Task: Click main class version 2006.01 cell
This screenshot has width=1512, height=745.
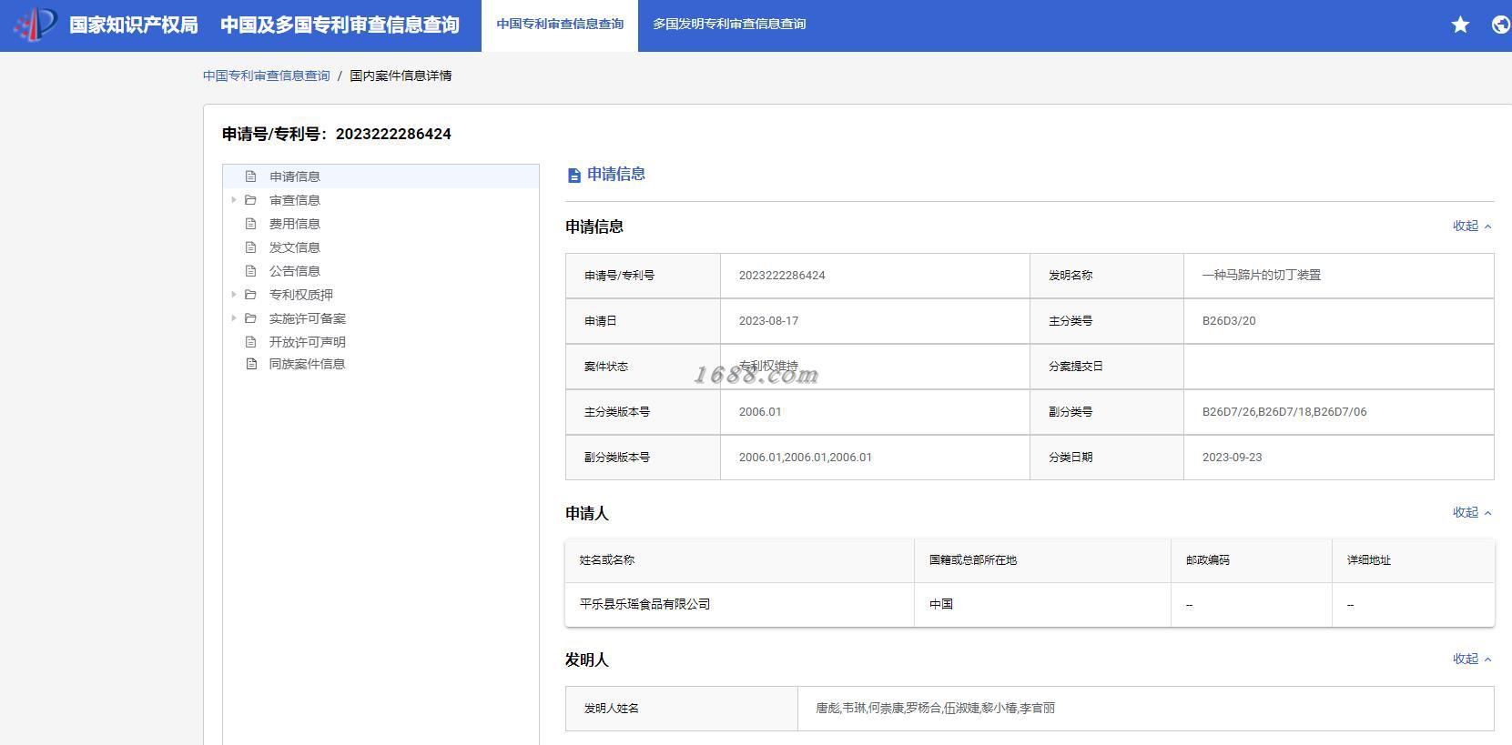Action: click(x=875, y=412)
